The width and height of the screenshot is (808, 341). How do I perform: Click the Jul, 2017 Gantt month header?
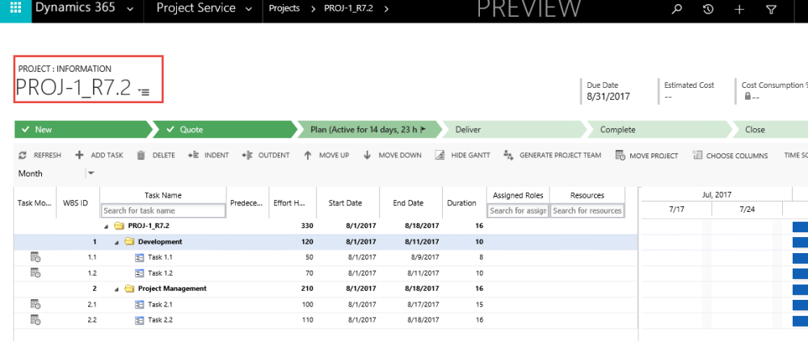pyautogui.click(x=716, y=195)
